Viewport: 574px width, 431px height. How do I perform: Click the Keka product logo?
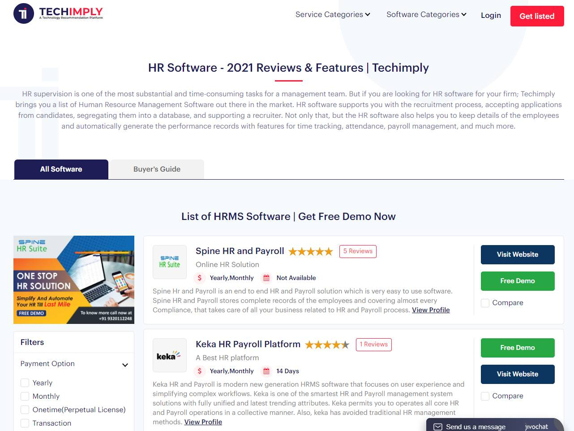[x=170, y=355]
